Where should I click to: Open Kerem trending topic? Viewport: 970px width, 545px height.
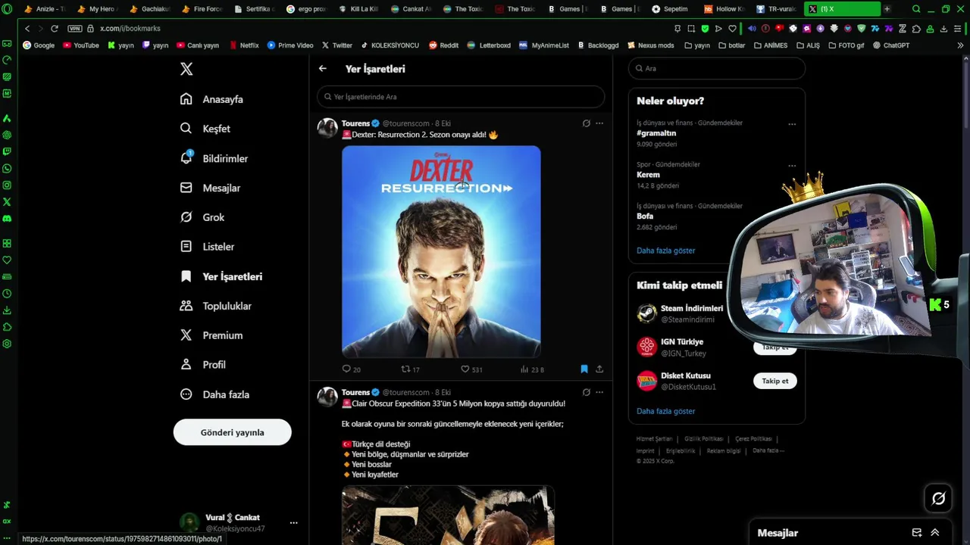[x=648, y=175]
